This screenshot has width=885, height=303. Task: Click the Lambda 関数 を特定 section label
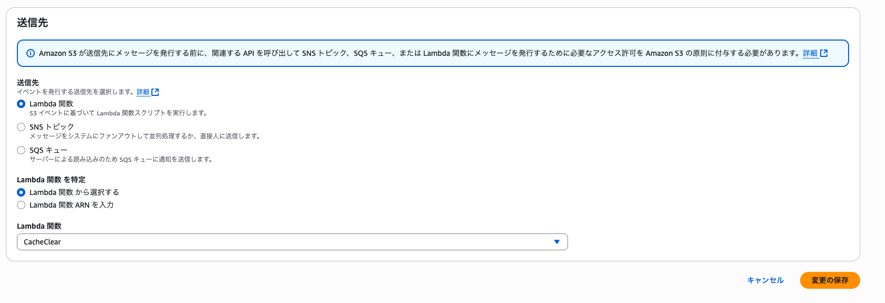51,180
